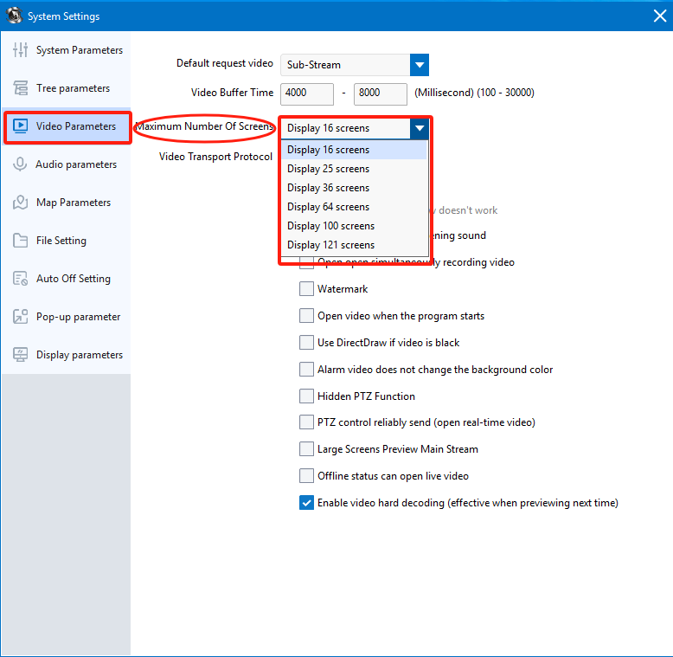Choose Display 25 screens option

pos(355,169)
